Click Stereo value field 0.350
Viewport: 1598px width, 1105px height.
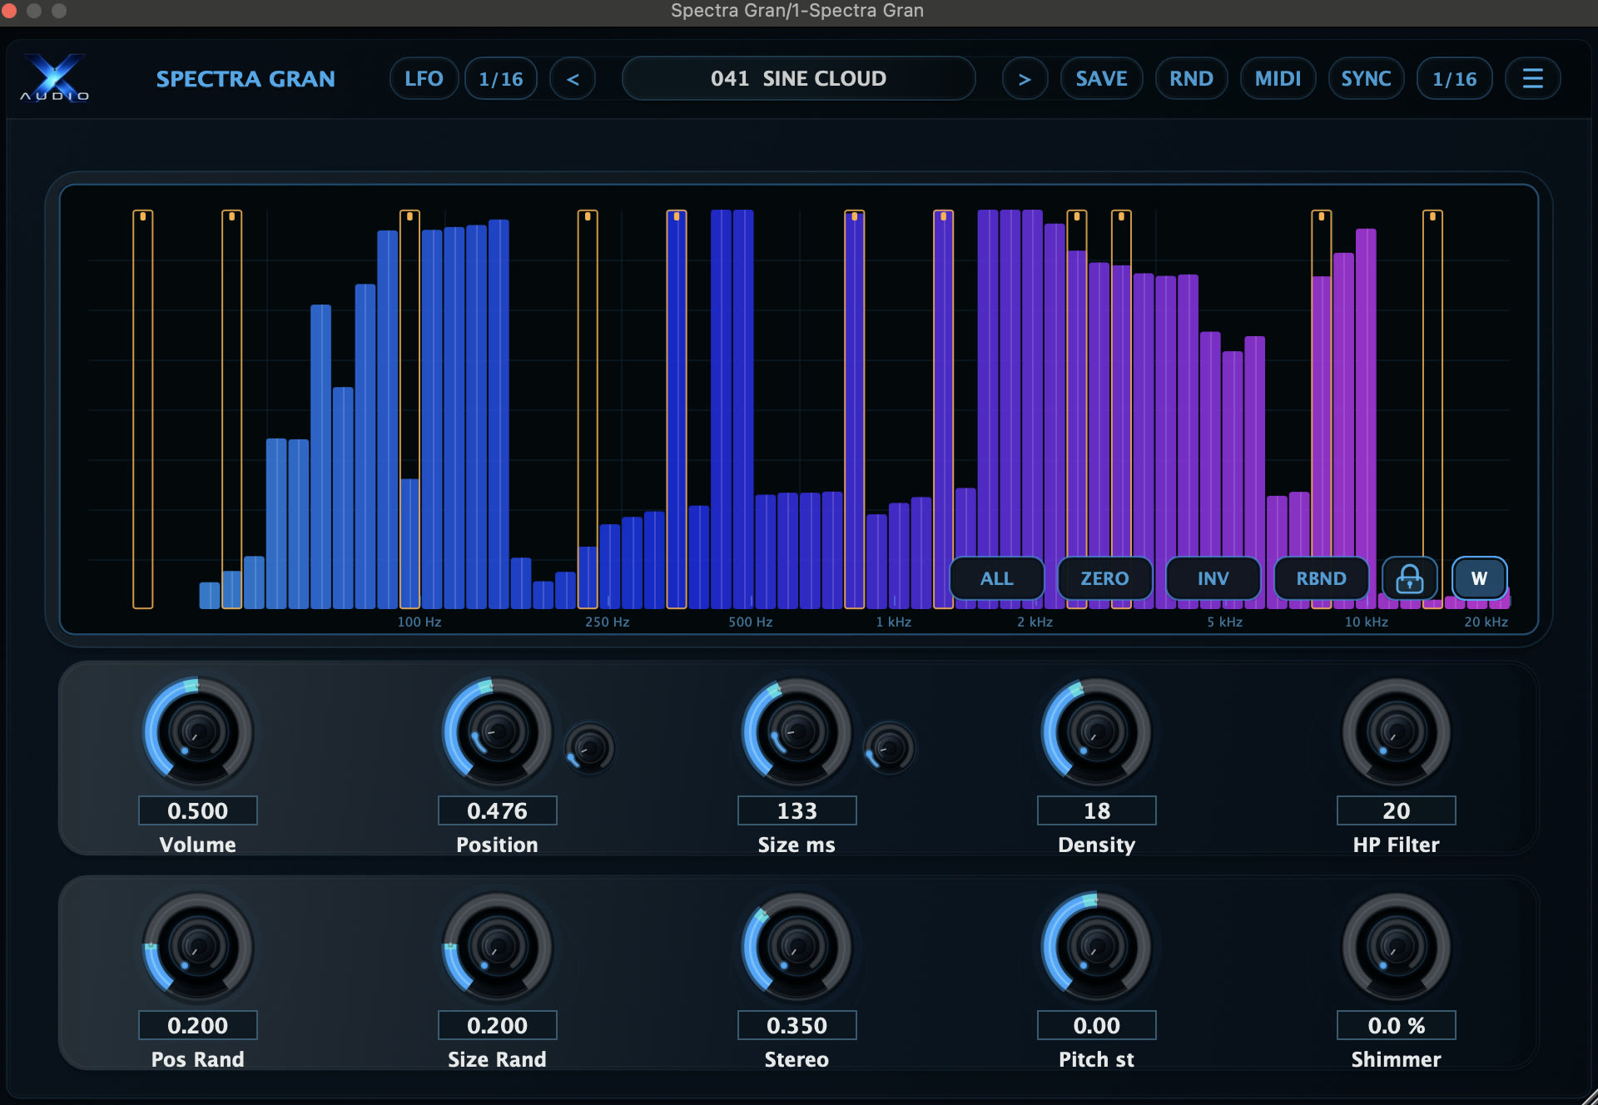797,1025
